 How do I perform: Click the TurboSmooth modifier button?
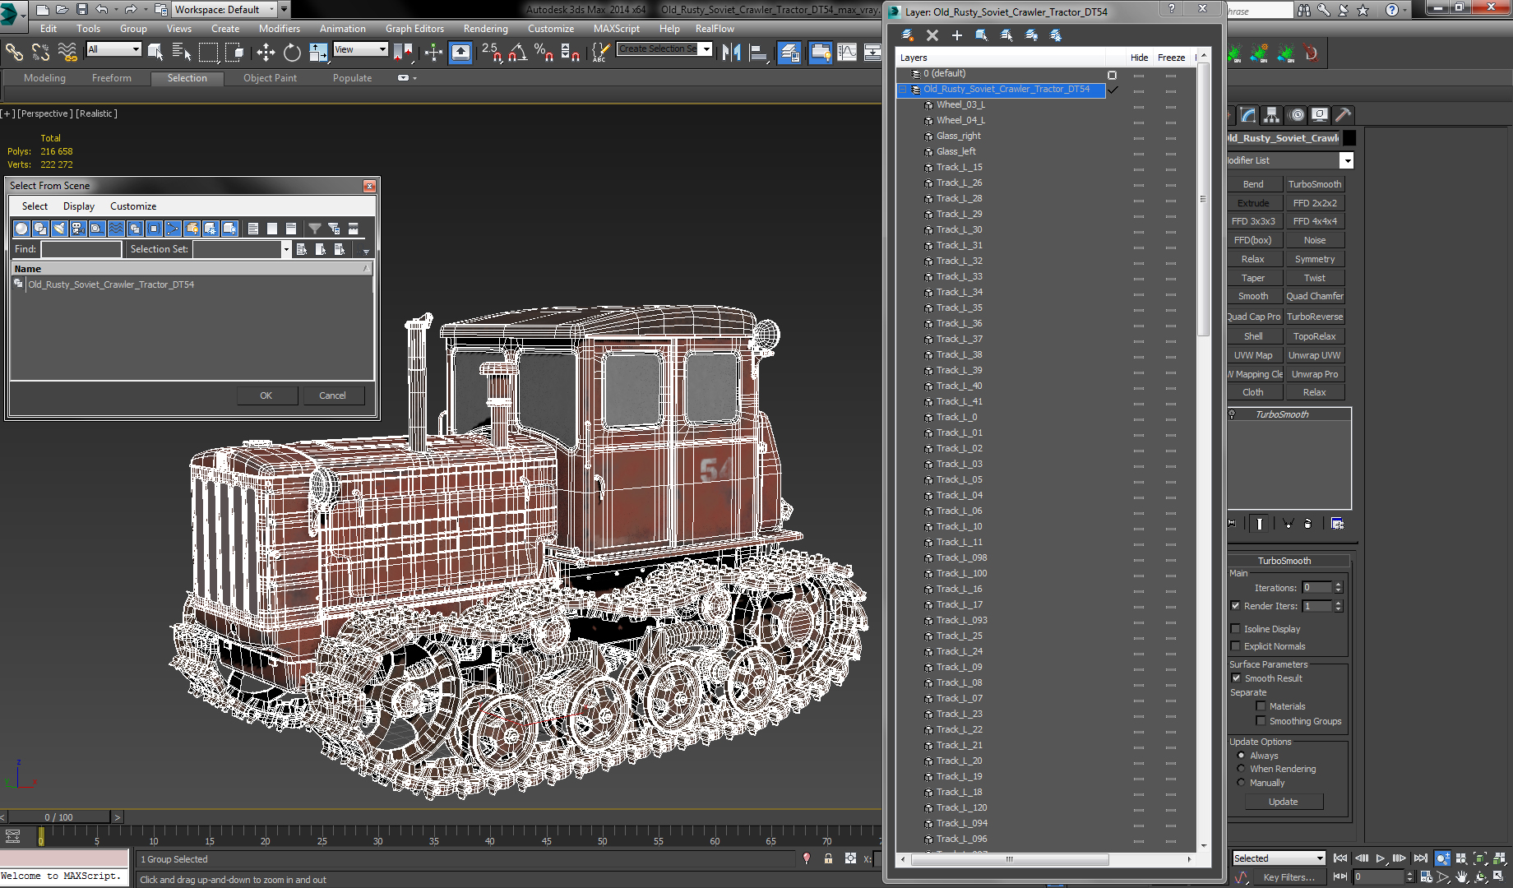pyautogui.click(x=1314, y=184)
